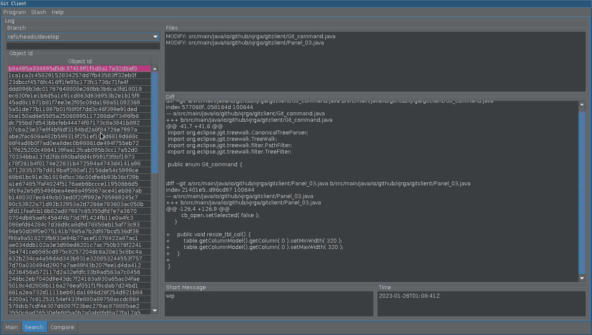Image resolution: width=592 pixels, height=335 pixels.
Task: Select commit row starting 70334bba137d
Action: click(x=79, y=157)
